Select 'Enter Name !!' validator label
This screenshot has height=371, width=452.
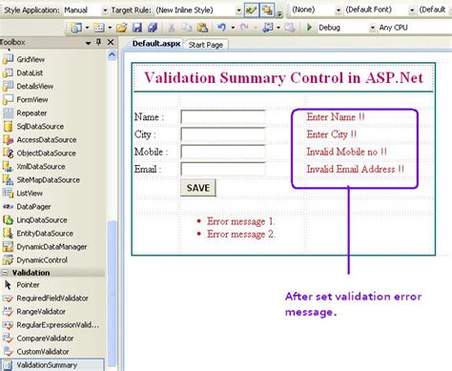(336, 117)
